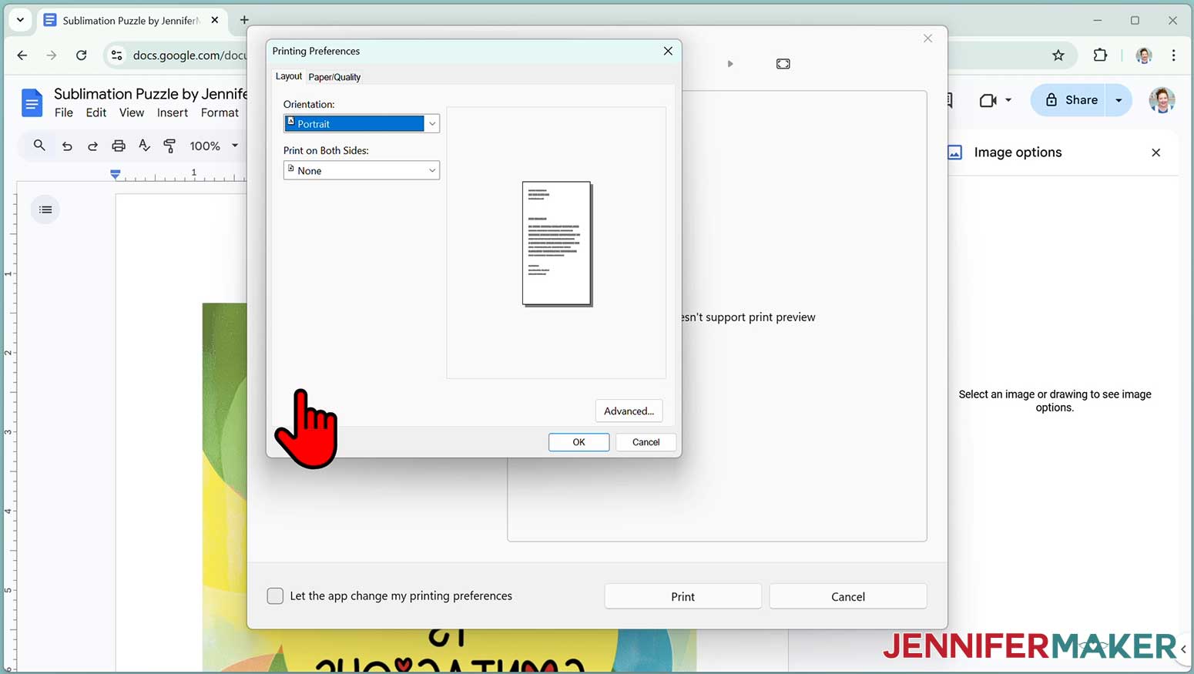1194x674 pixels.
Task: Enable Let the app change my printing preferences
Action: (x=275, y=595)
